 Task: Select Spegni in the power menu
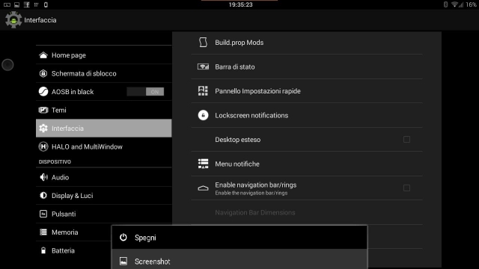point(239,238)
